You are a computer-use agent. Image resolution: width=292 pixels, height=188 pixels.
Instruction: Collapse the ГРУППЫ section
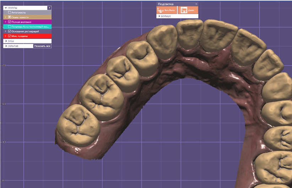6,8
